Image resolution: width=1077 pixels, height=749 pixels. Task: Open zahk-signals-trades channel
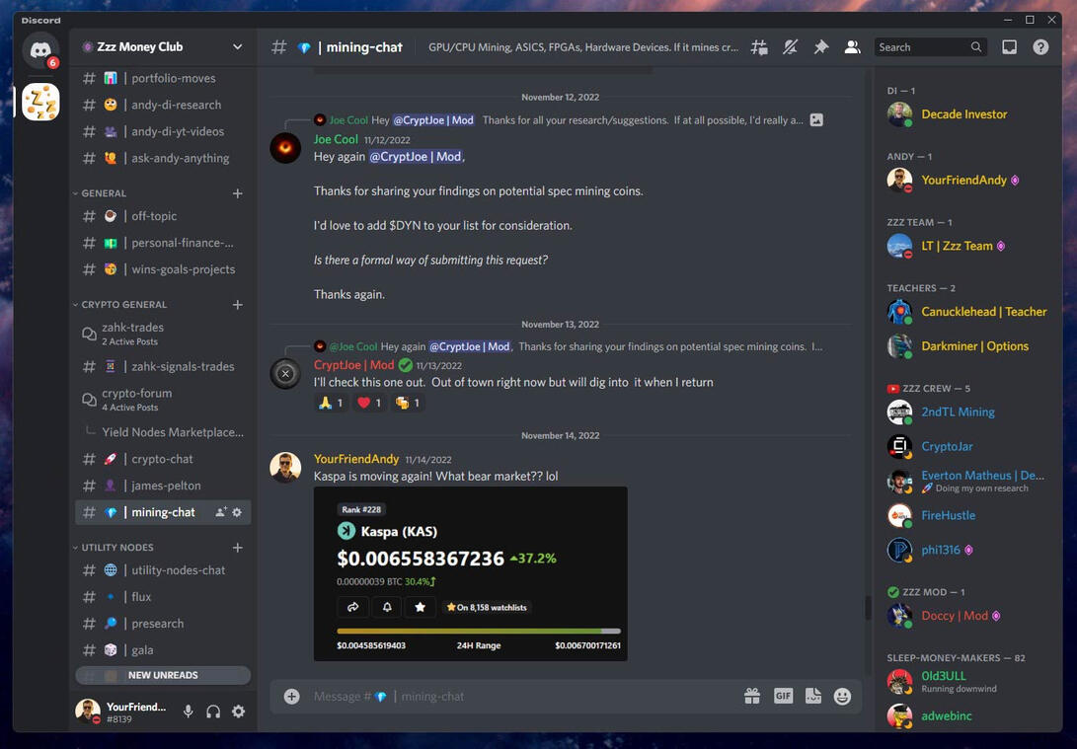163,366
